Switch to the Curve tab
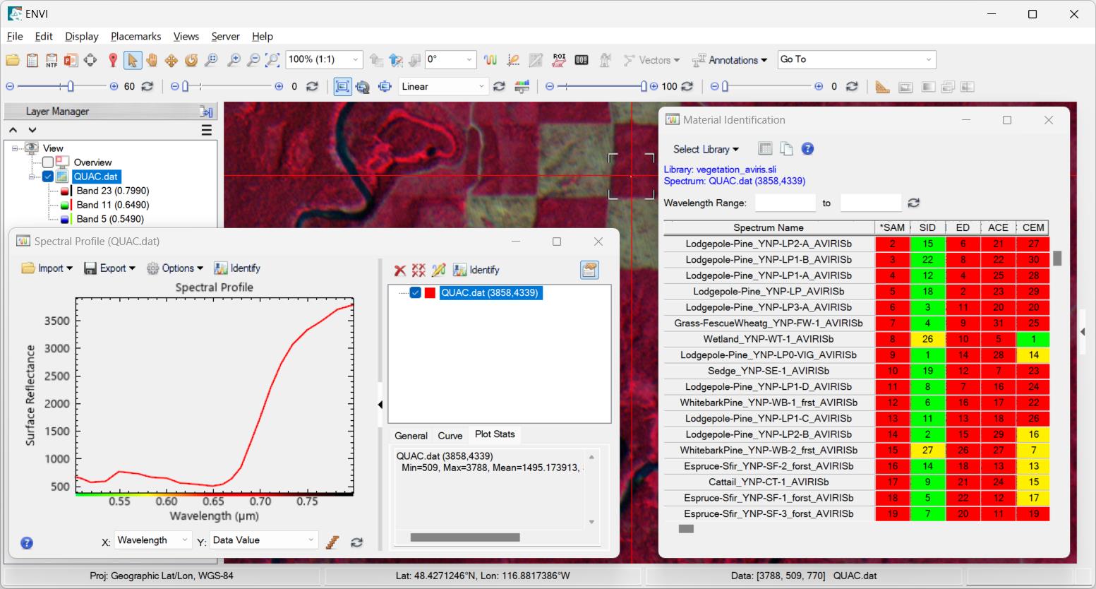This screenshot has height=589, width=1096. pos(450,436)
